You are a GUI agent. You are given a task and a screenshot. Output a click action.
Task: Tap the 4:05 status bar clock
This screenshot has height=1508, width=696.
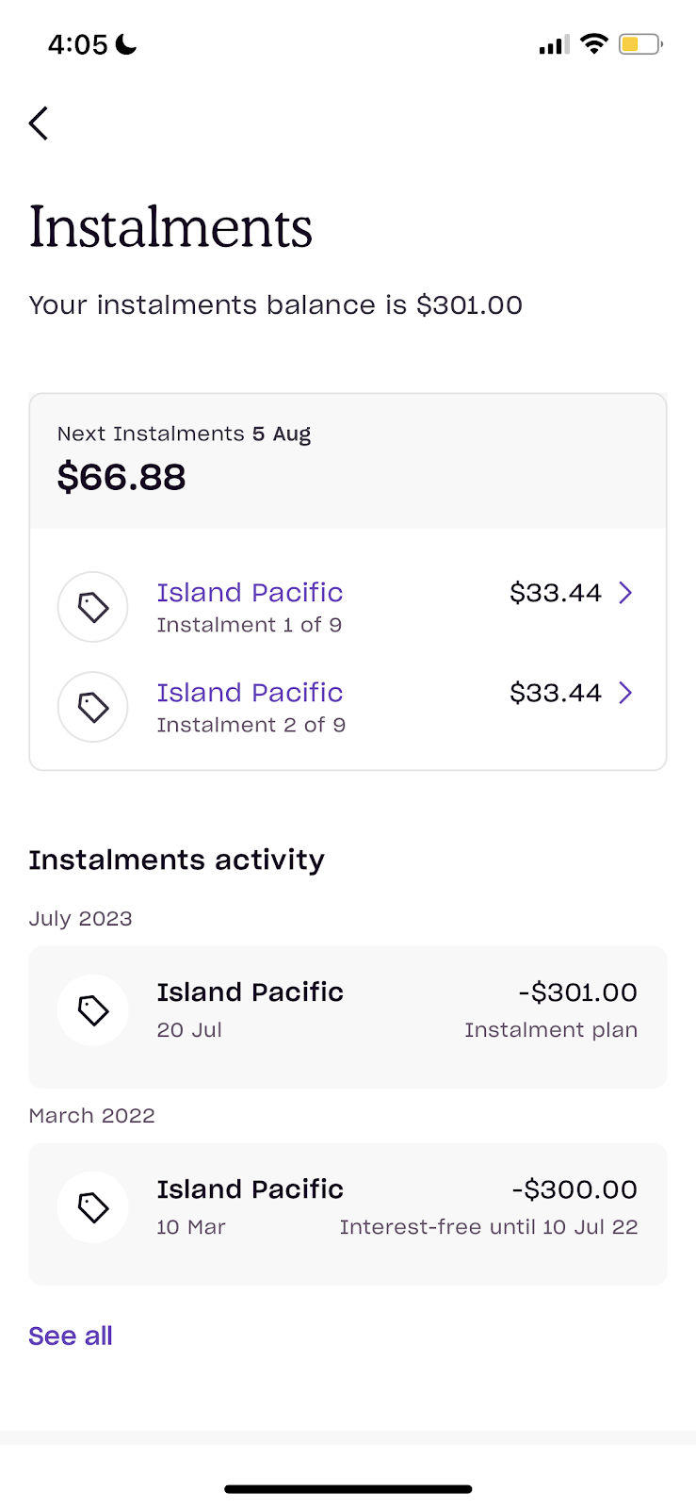pyautogui.click(x=78, y=44)
